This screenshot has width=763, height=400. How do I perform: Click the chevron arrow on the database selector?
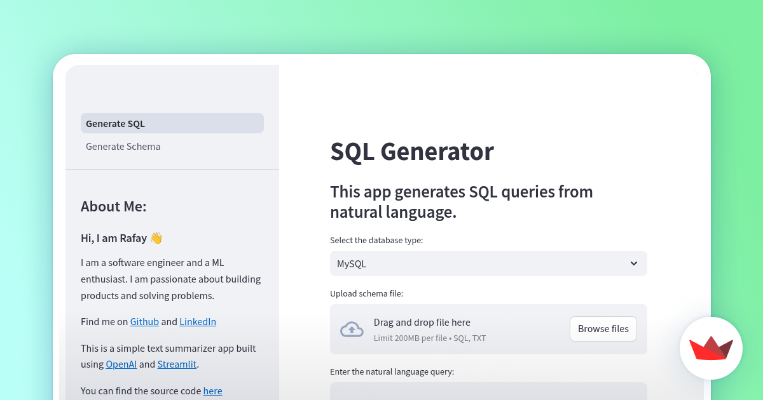coord(633,263)
